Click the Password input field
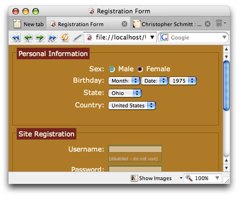 (x=135, y=169)
